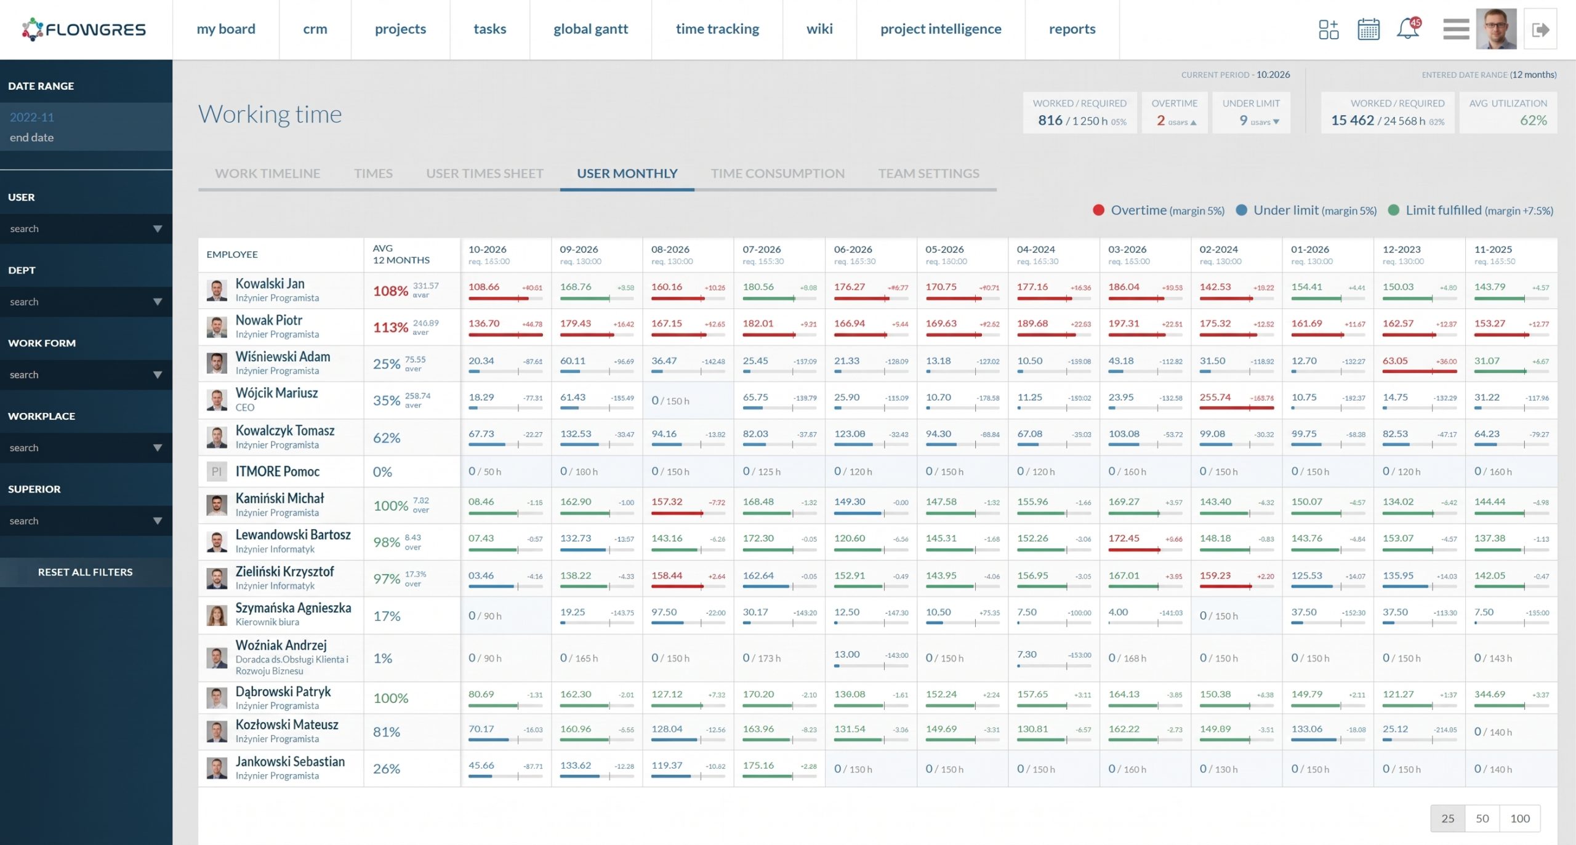The image size is (1576, 845).
Task: Click the Flowgres logo
Action: click(84, 29)
